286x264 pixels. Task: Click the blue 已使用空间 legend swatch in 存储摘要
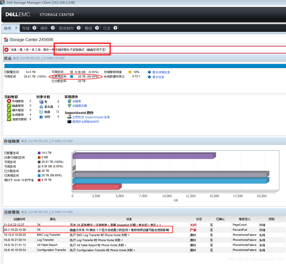point(39,175)
